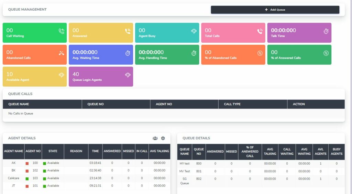Image resolution: width=352 pixels, height=194 pixels.
Task: Click the STATE column header
Action: [53, 151]
